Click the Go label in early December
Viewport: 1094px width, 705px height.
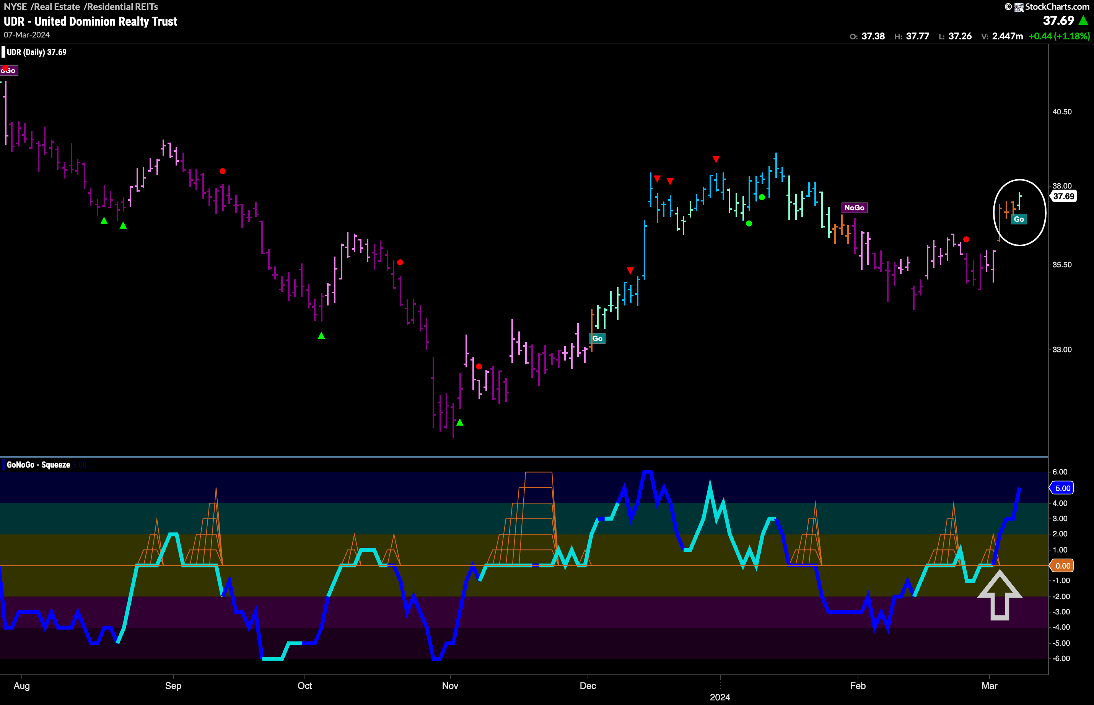click(597, 338)
